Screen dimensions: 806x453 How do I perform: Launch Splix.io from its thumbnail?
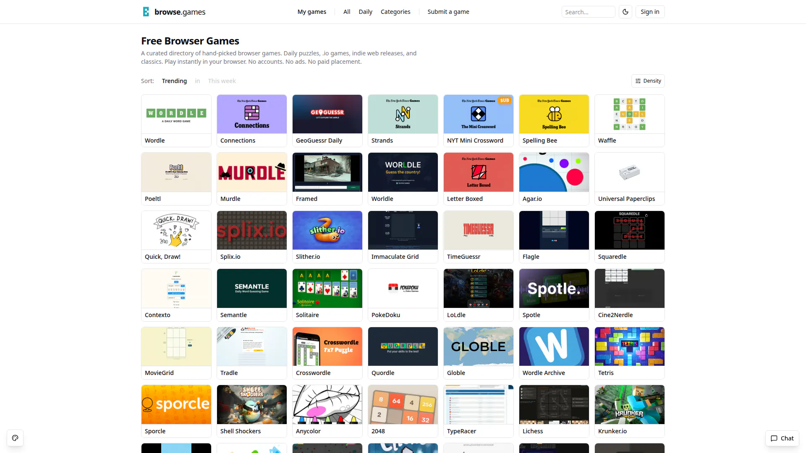pyautogui.click(x=252, y=230)
